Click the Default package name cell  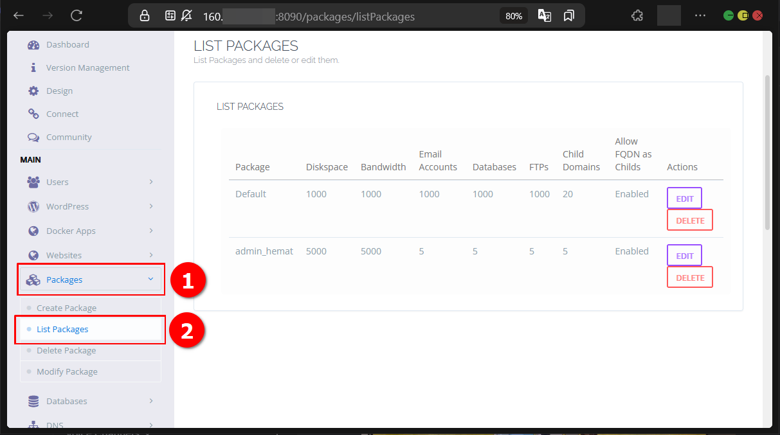pyautogui.click(x=251, y=194)
